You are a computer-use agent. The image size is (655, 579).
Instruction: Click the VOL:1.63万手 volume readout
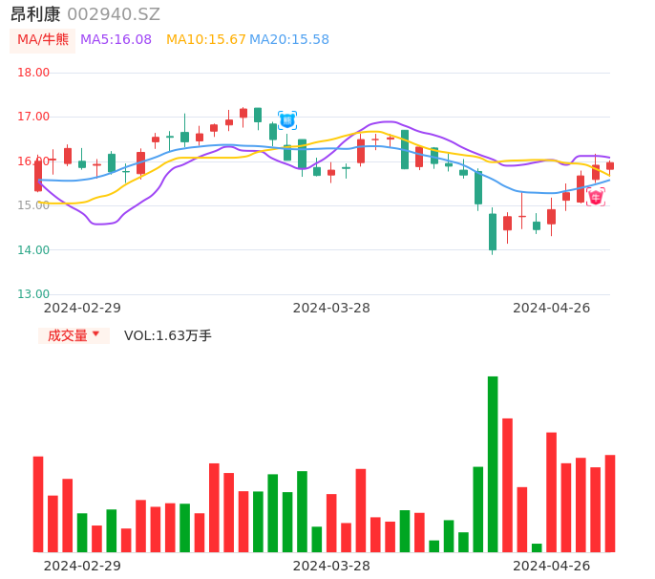pyautogui.click(x=168, y=335)
